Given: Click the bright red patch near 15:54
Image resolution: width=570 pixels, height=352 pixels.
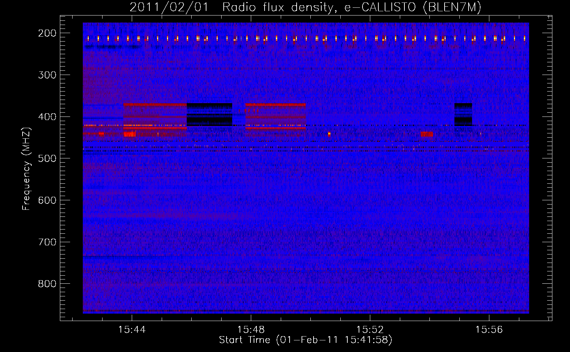Looking at the screenshot, I should [427, 134].
